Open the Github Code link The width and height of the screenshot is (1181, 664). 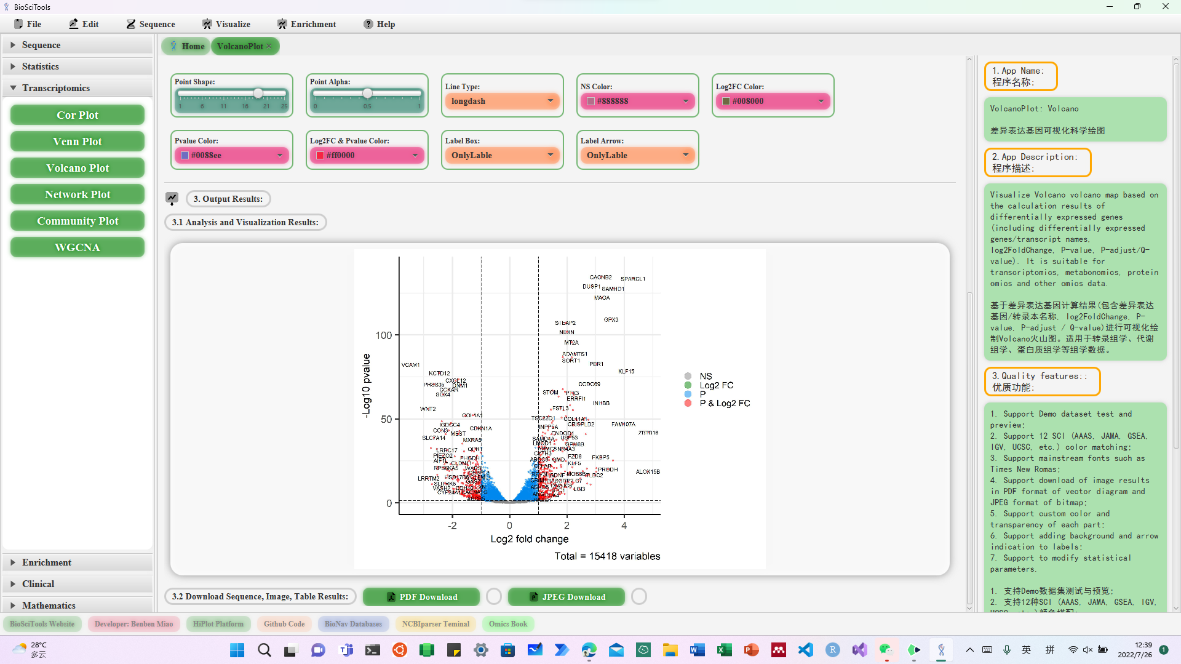(284, 624)
